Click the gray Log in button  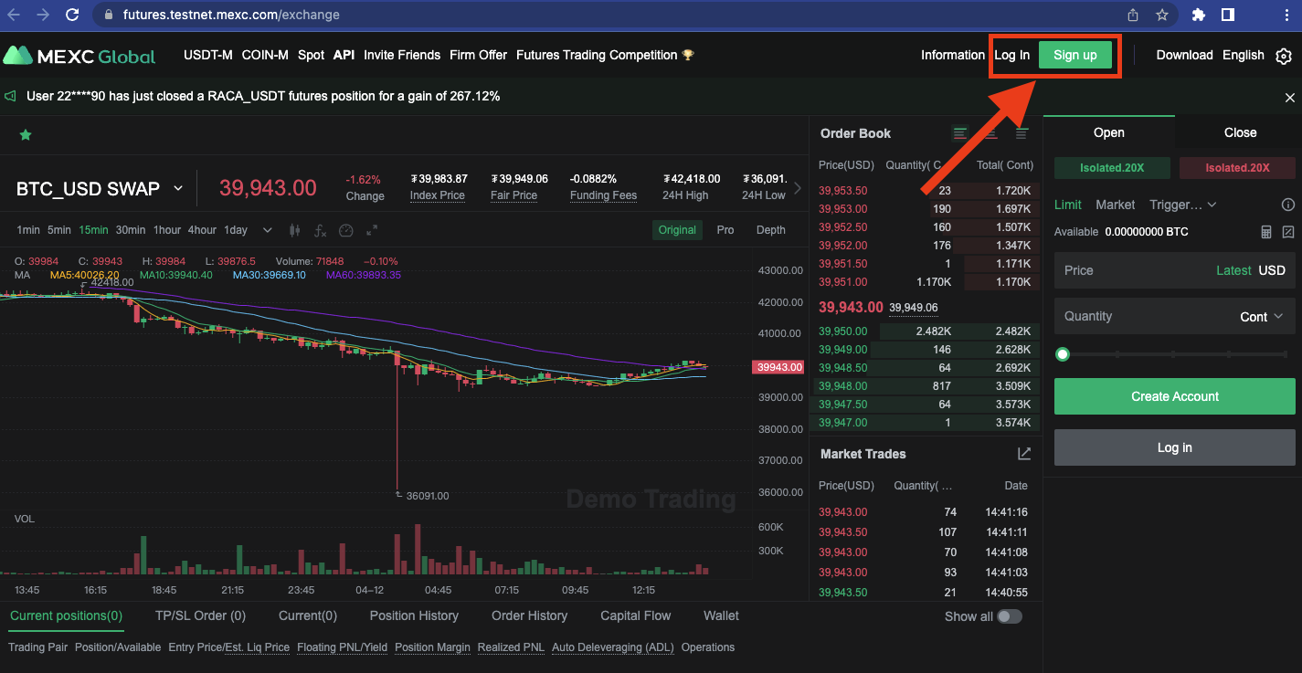click(x=1175, y=447)
